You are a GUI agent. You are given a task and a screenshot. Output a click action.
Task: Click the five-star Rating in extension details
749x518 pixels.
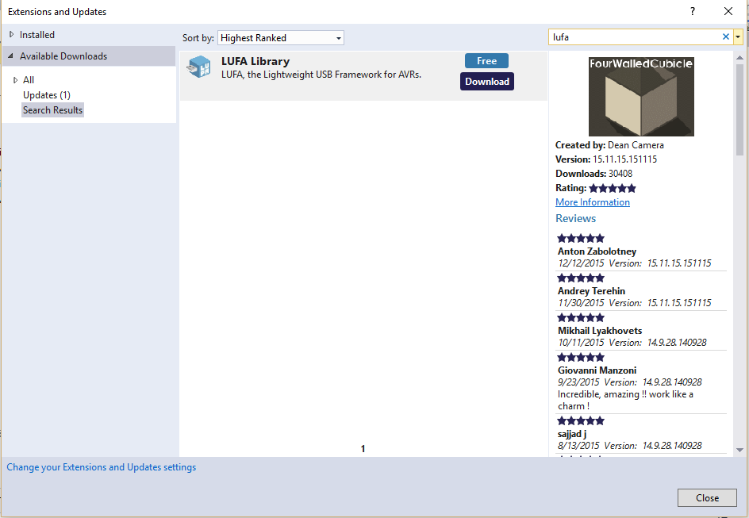(613, 188)
